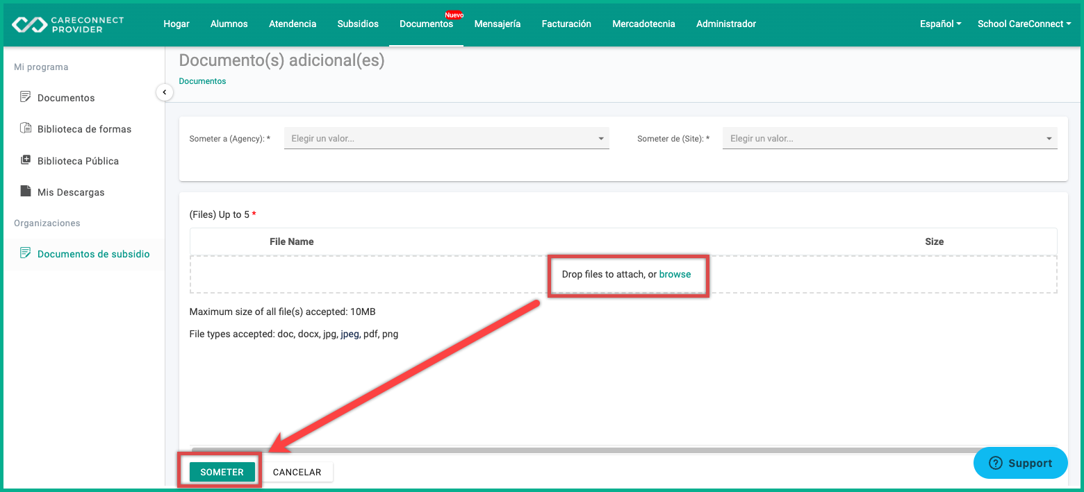The image size is (1084, 492).
Task: Open the Documentos top navigation tab
Action: (x=426, y=24)
